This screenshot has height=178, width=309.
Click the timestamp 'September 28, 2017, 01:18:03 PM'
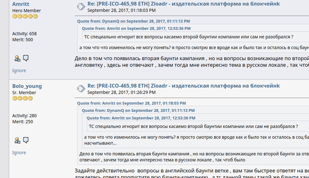click(x=121, y=11)
